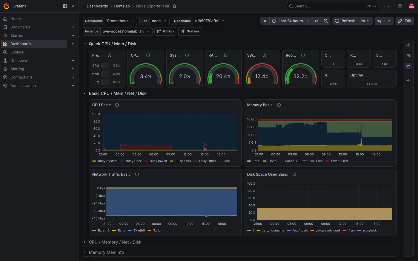Click highlighted swap icon in right toolbar
418x261 pixels.
[408, 66]
